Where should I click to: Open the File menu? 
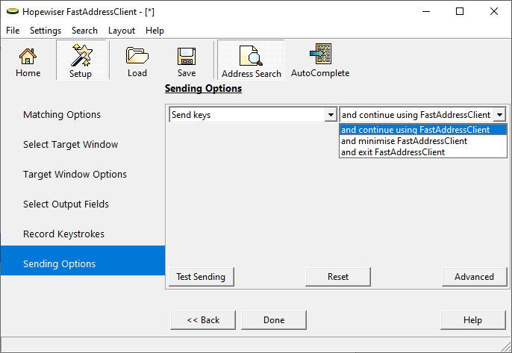pos(13,31)
